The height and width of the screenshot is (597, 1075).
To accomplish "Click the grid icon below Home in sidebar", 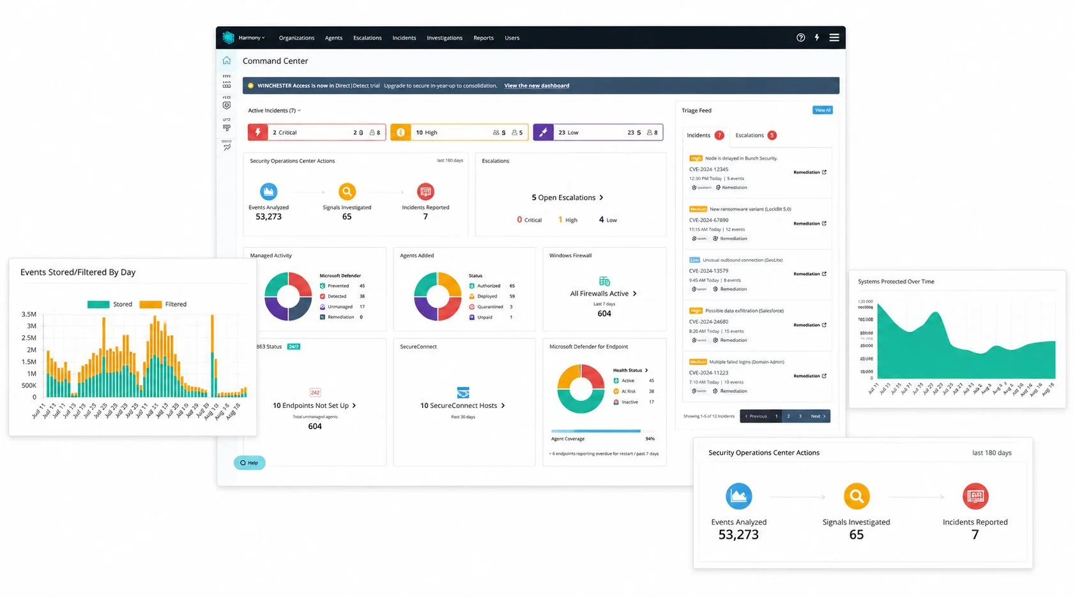I will (x=227, y=84).
